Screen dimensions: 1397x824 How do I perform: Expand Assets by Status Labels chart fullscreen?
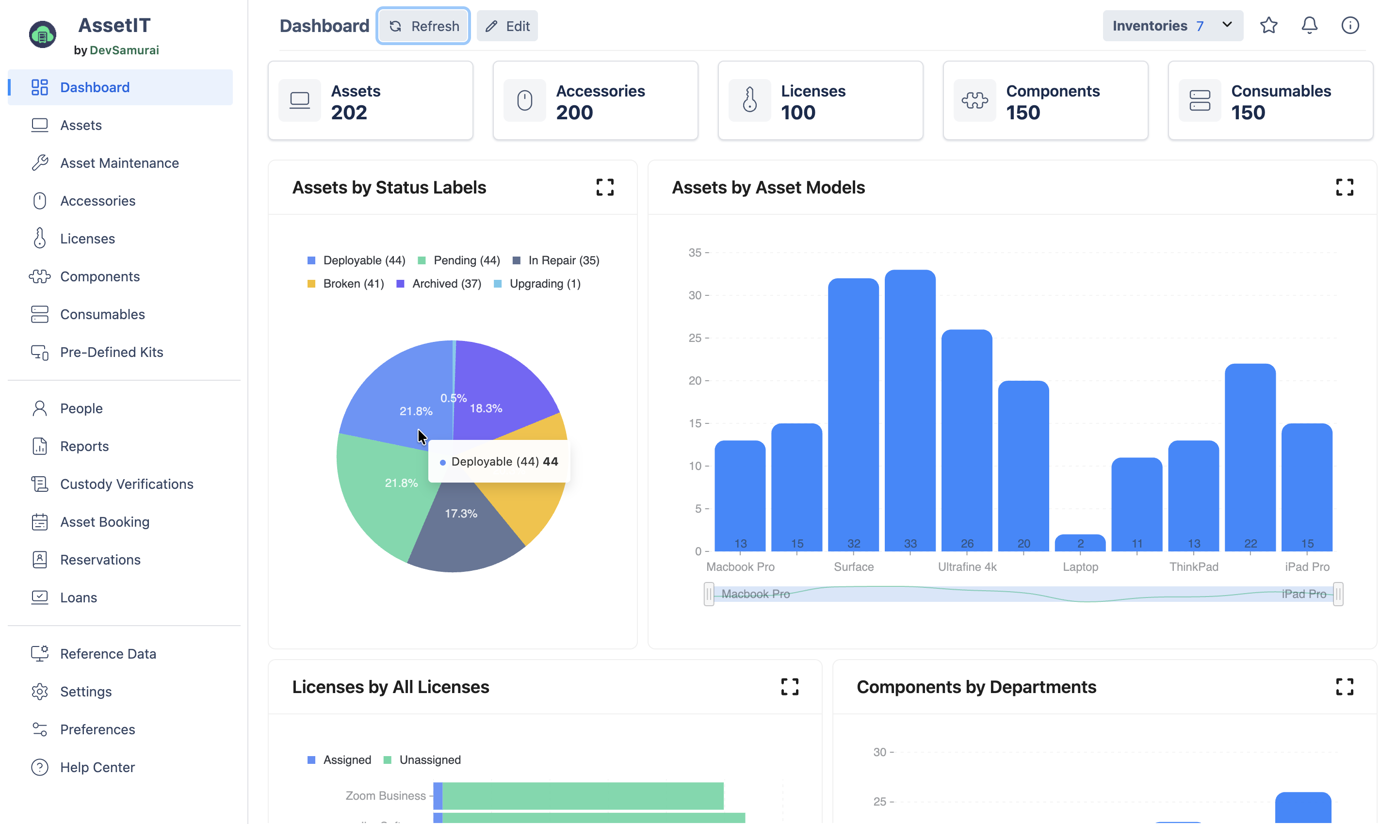(x=605, y=187)
